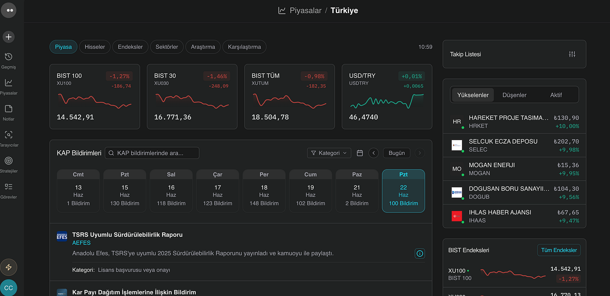Open the BIST TÜM index card

coord(290,97)
